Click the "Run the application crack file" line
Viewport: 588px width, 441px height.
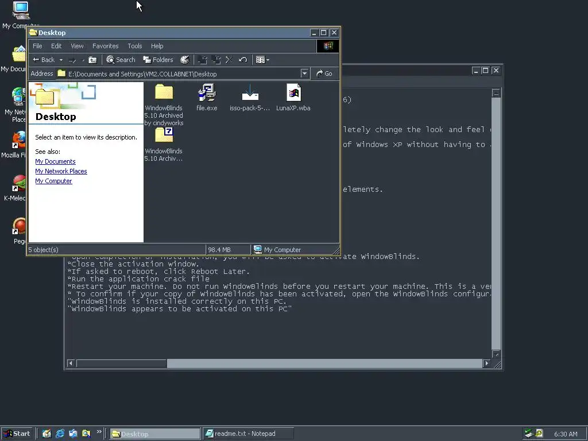(x=139, y=279)
